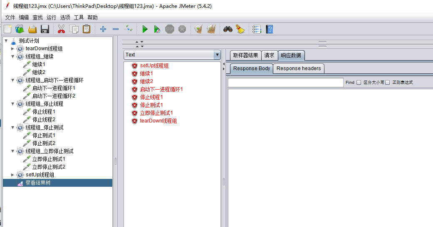The image size is (433, 227).
Task: Open the 查找 menu
Action: point(37,17)
